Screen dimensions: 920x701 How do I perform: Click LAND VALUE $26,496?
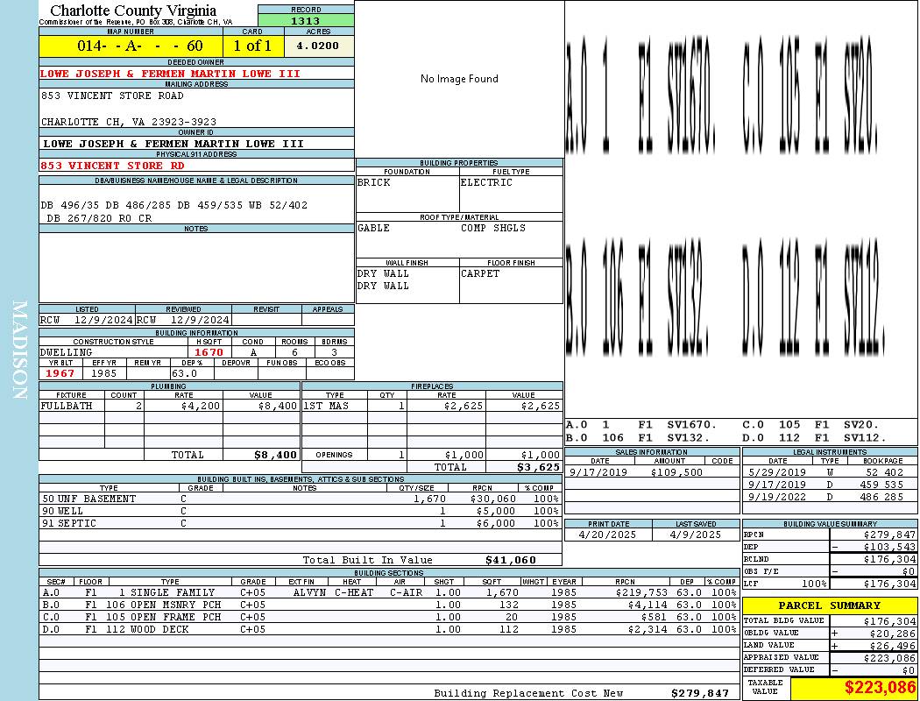pos(892,646)
